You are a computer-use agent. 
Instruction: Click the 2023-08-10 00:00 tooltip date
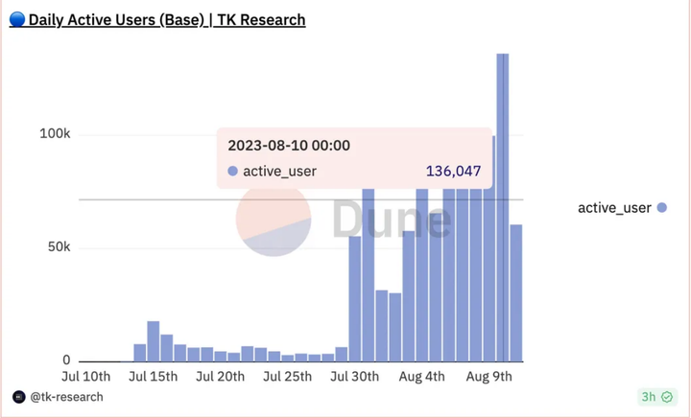289,146
